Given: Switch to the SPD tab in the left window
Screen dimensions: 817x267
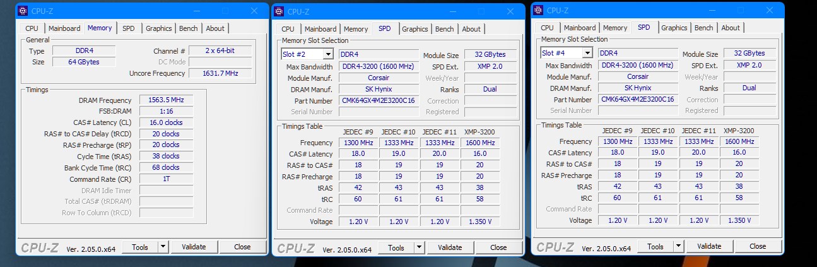Looking at the screenshot, I should click(x=129, y=28).
